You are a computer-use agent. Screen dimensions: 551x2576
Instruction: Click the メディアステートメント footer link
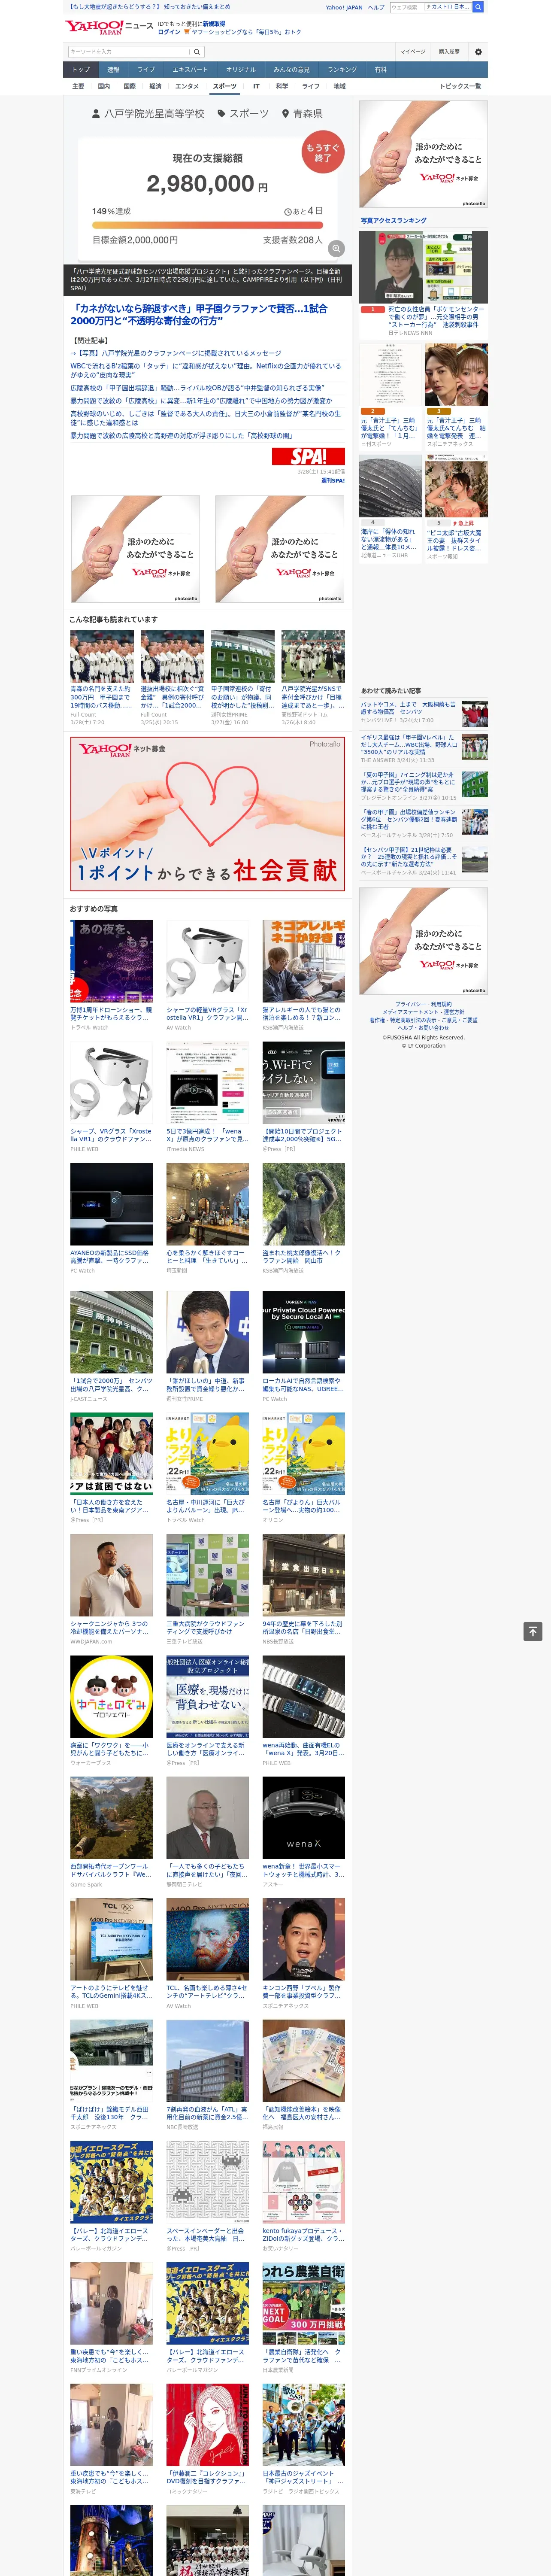pyautogui.click(x=409, y=1012)
